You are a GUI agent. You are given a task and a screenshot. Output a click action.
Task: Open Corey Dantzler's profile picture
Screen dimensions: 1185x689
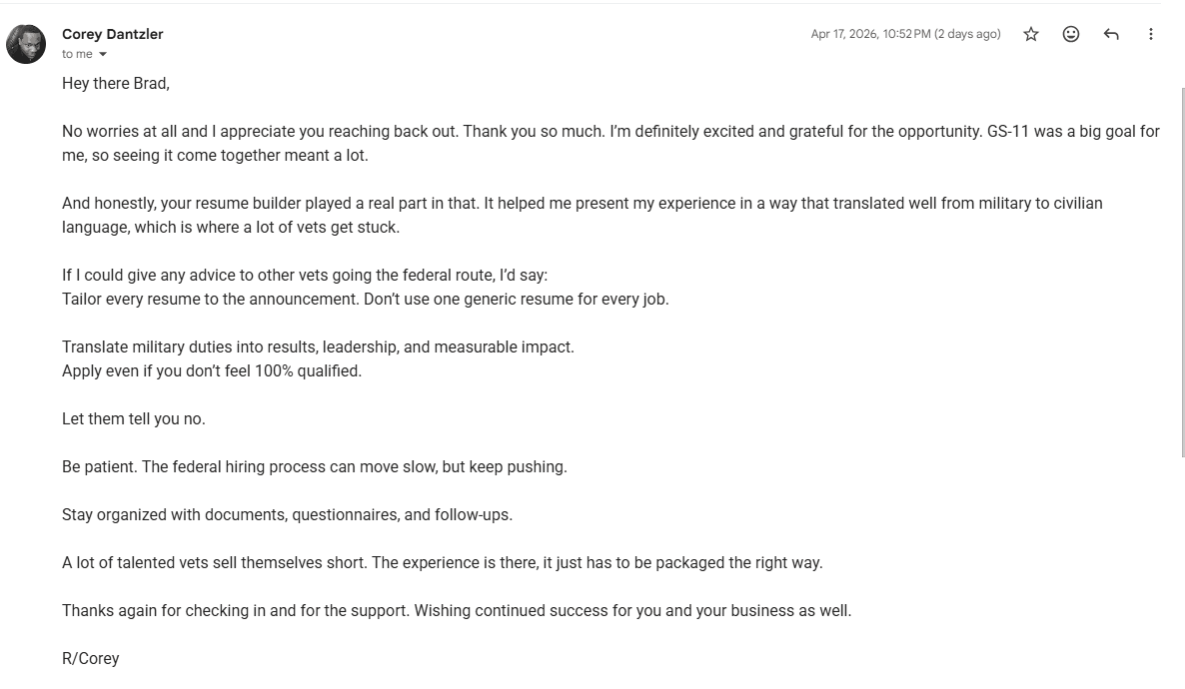click(x=26, y=44)
